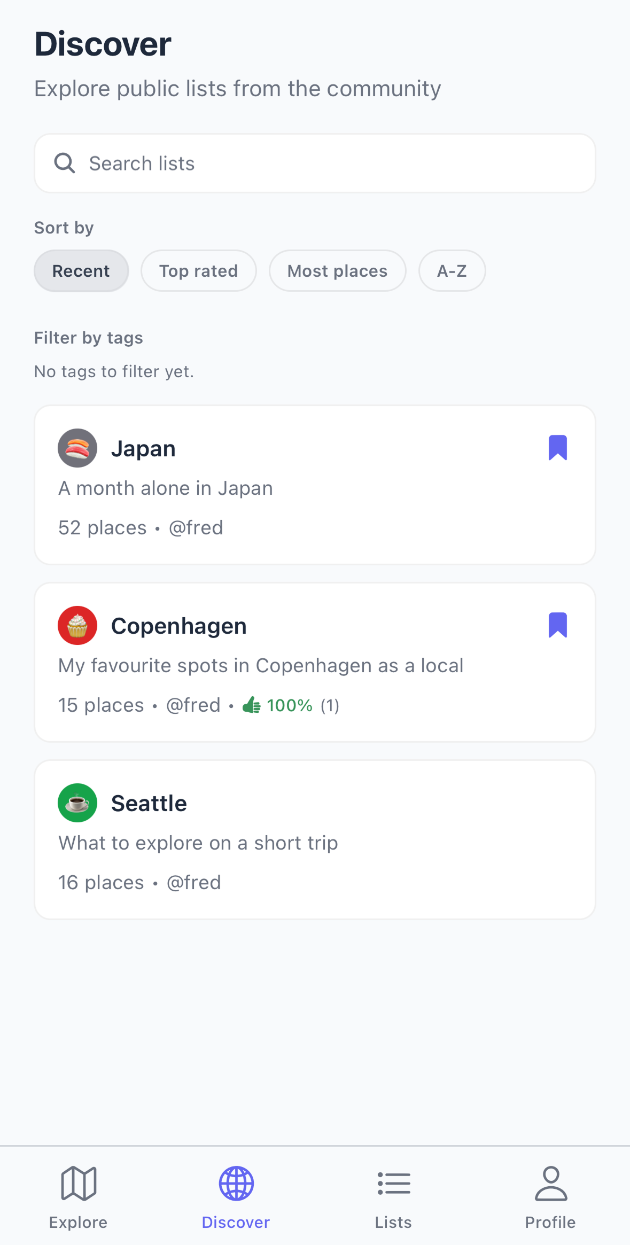This screenshot has width=630, height=1245.
Task: Toggle the bookmark on the Japan list
Action: 557,448
